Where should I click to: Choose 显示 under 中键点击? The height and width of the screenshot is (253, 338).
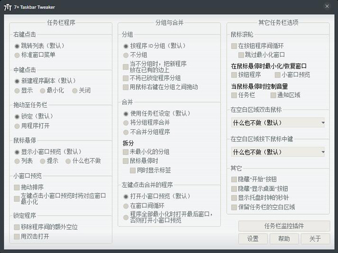tap(17, 91)
